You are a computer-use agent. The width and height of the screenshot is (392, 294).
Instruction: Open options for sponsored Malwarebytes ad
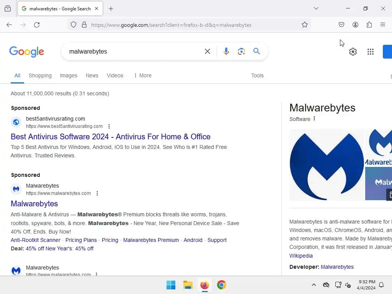pos(97,193)
